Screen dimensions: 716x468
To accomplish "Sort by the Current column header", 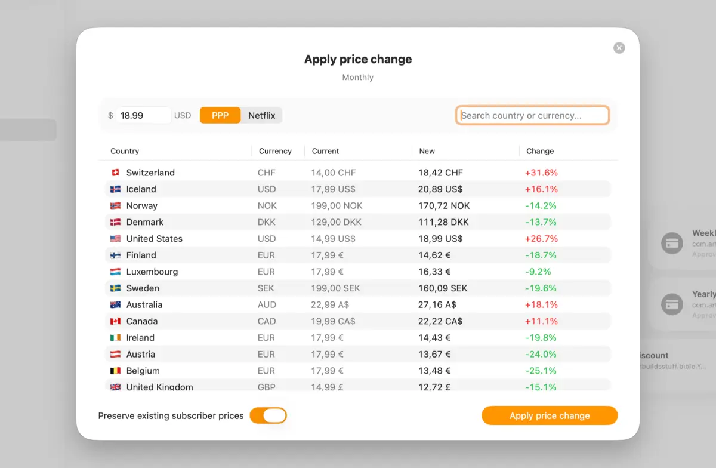I will point(325,151).
